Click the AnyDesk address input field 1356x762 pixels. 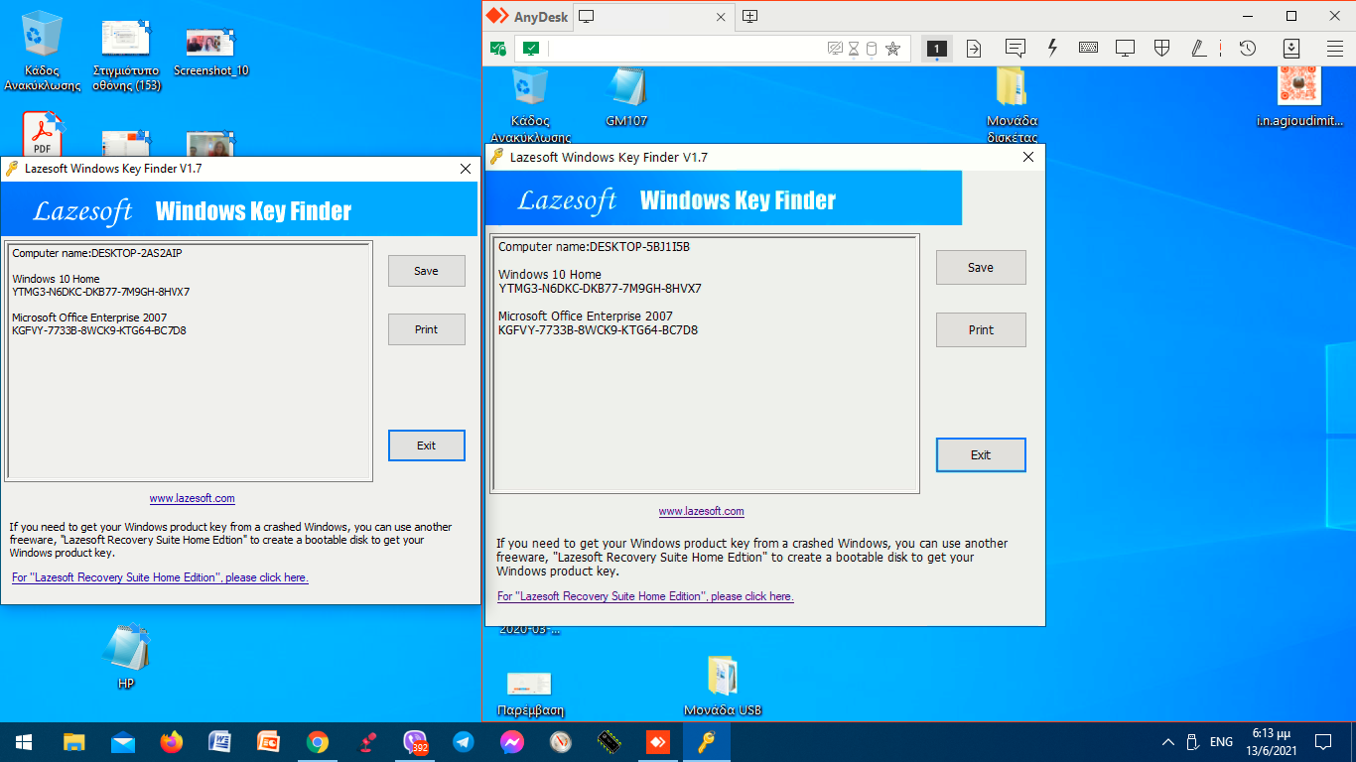[685, 49]
